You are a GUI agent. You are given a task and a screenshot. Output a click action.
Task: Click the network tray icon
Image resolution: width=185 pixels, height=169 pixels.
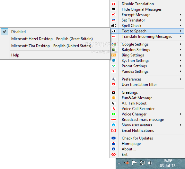coord(142,163)
